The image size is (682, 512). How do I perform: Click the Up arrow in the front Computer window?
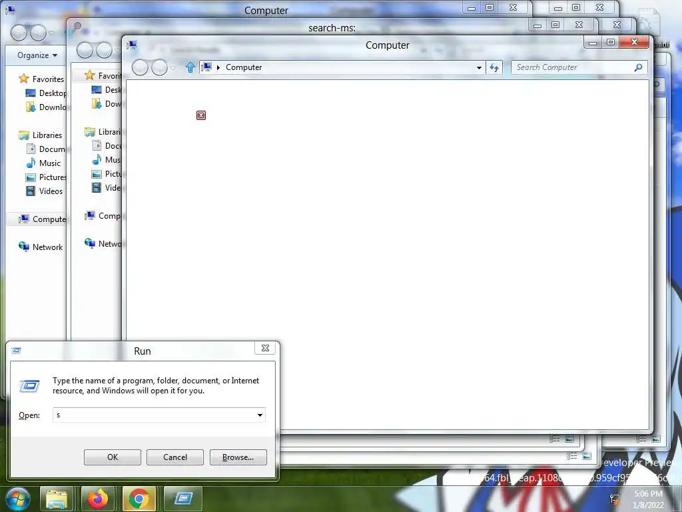pyautogui.click(x=190, y=67)
